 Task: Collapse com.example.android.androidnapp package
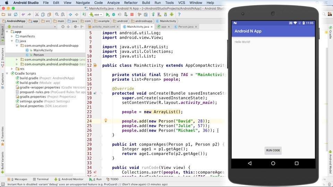[17, 46]
